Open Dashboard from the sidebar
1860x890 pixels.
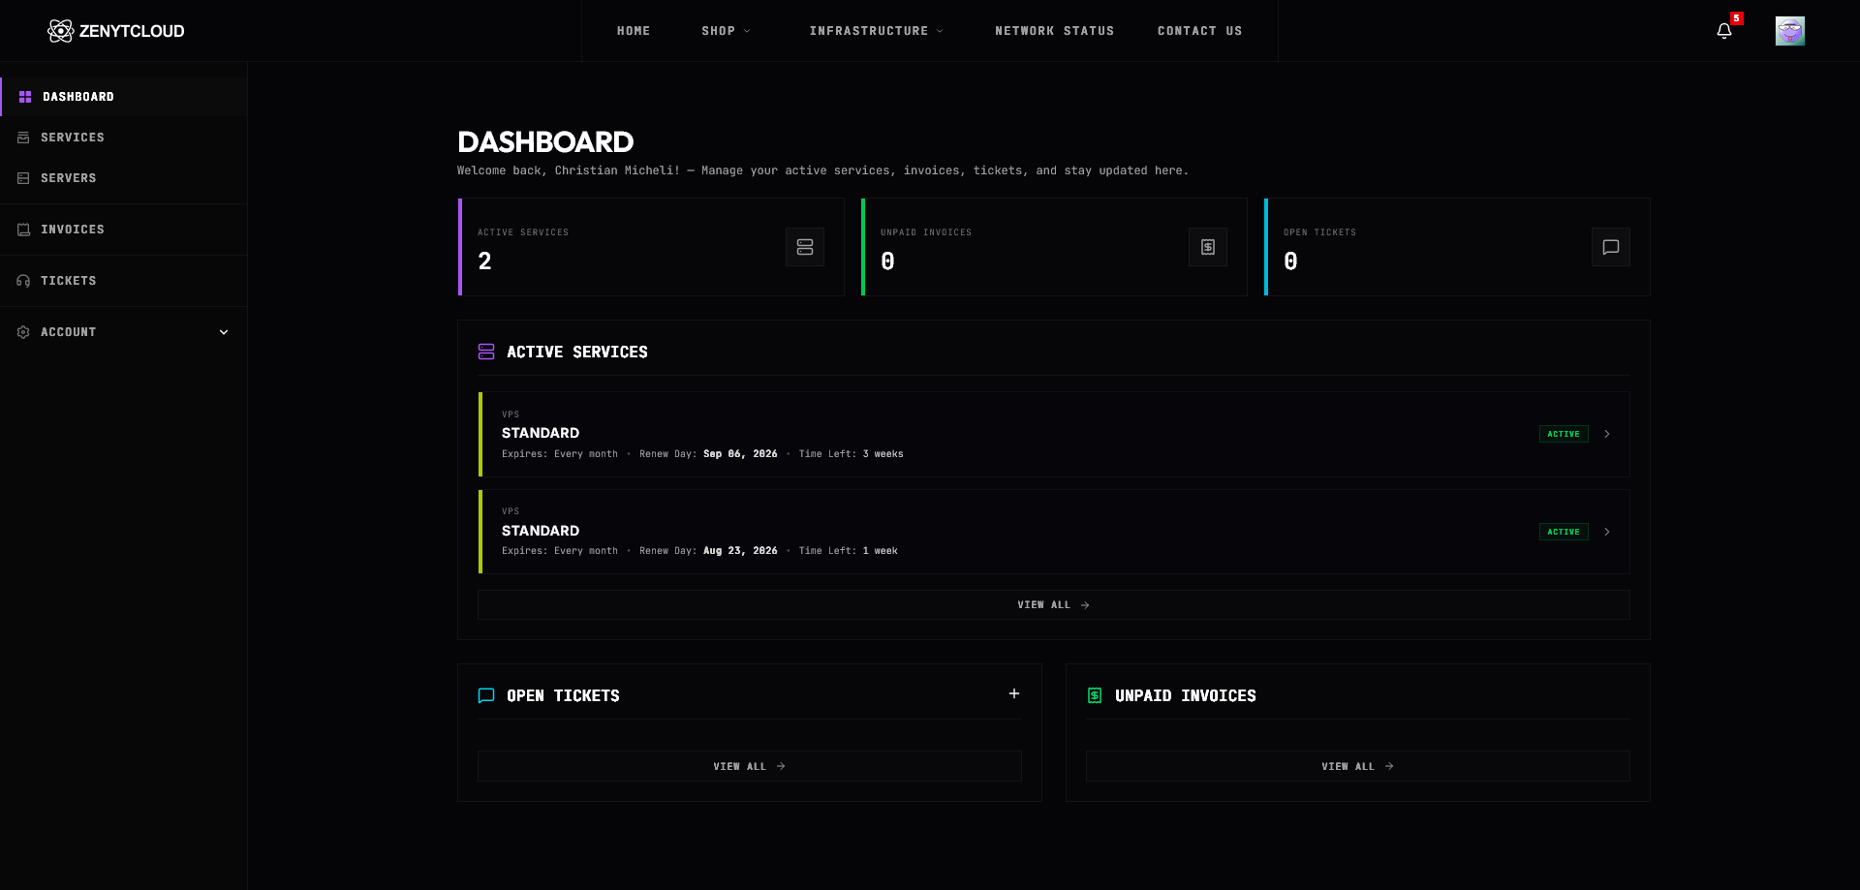point(124,97)
